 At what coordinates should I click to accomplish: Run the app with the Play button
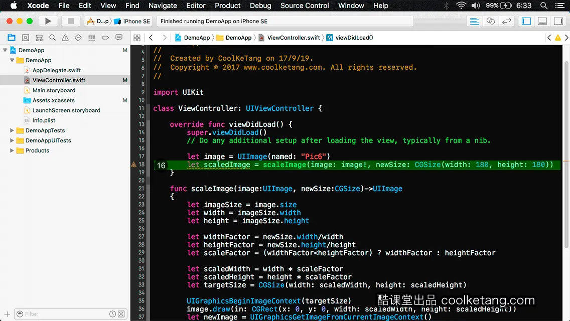point(48,21)
